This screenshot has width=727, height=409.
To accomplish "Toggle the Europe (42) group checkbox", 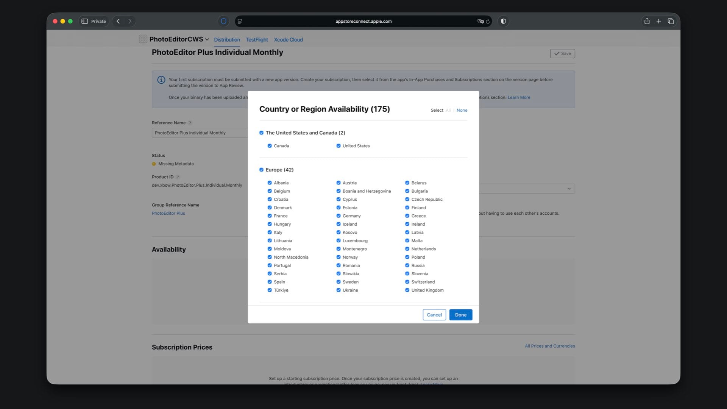I will (x=261, y=170).
